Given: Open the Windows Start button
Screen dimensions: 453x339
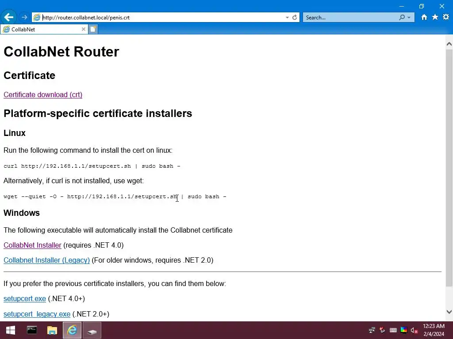Looking at the screenshot, I should [x=11, y=330].
